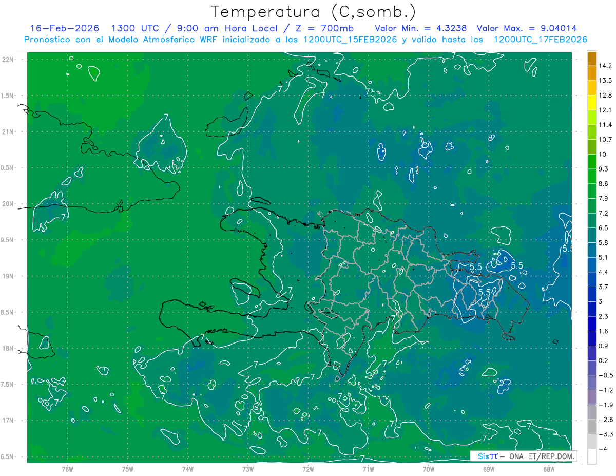This screenshot has width=616, height=476.
Task: Click the '4.4' value on the color scale
Action: tap(604, 272)
